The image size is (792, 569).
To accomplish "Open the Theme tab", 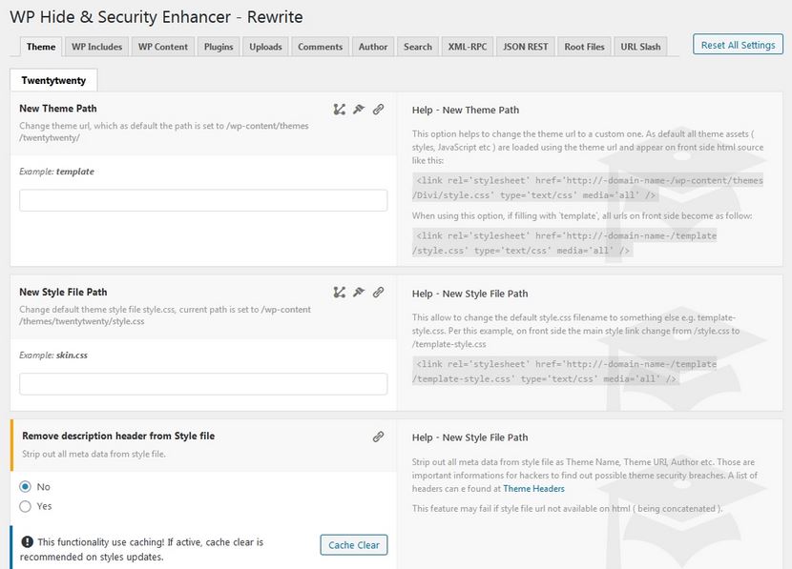I will [41, 47].
